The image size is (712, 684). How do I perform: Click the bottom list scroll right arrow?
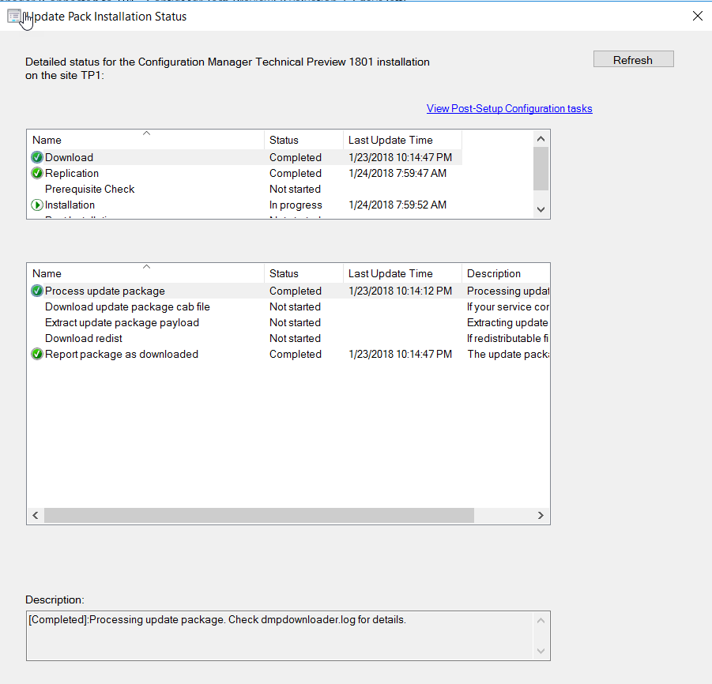pos(541,515)
